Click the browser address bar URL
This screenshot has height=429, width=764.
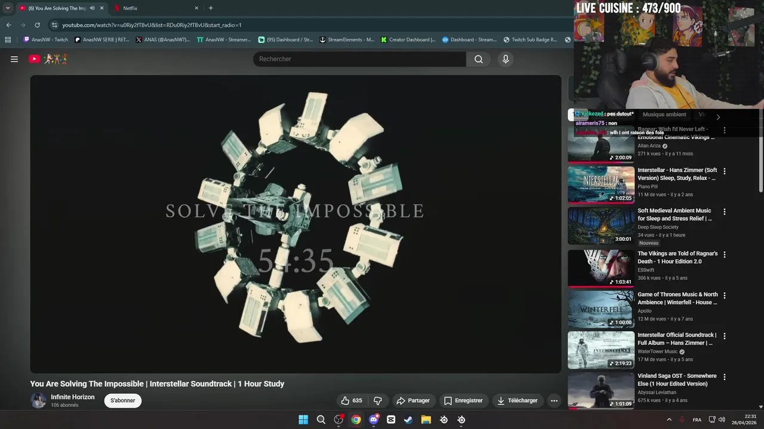point(152,25)
